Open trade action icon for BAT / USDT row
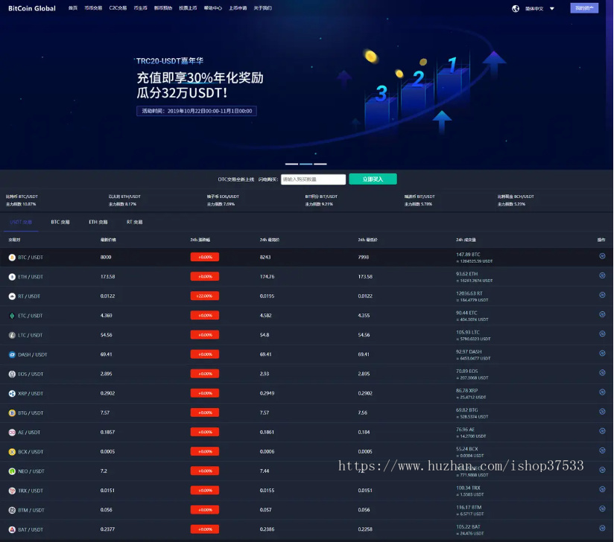Screen dimensions: 614x542 coord(602,528)
